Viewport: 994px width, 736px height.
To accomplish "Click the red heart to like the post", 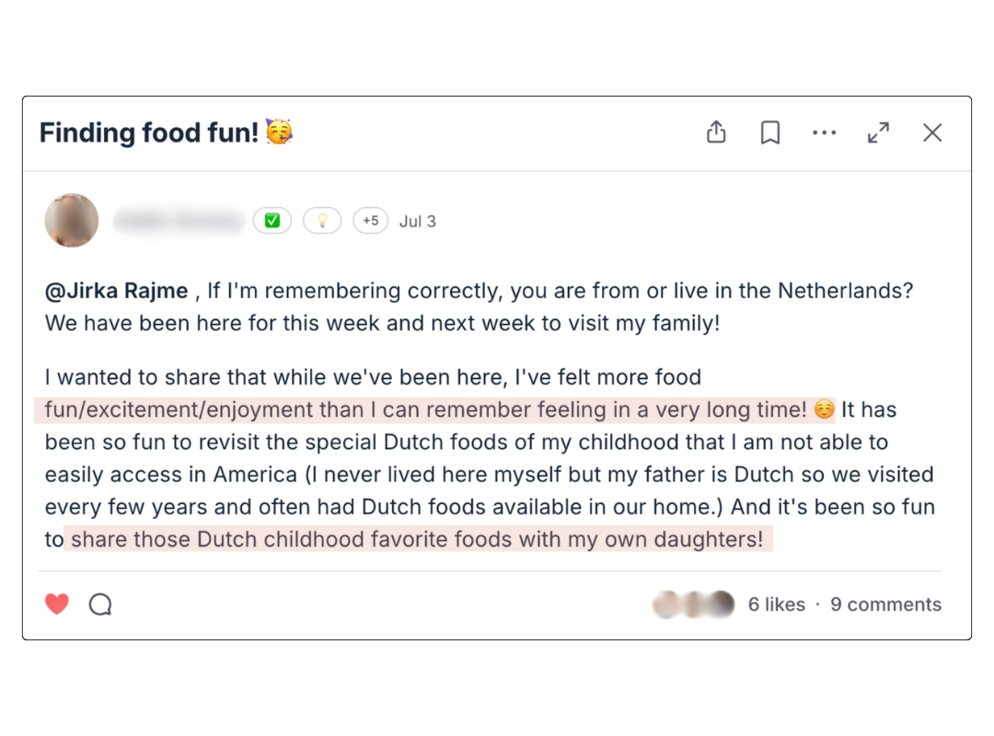I will point(58,604).
